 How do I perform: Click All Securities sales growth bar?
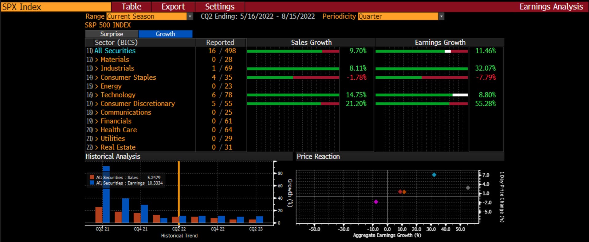click(x=293, y=51)
